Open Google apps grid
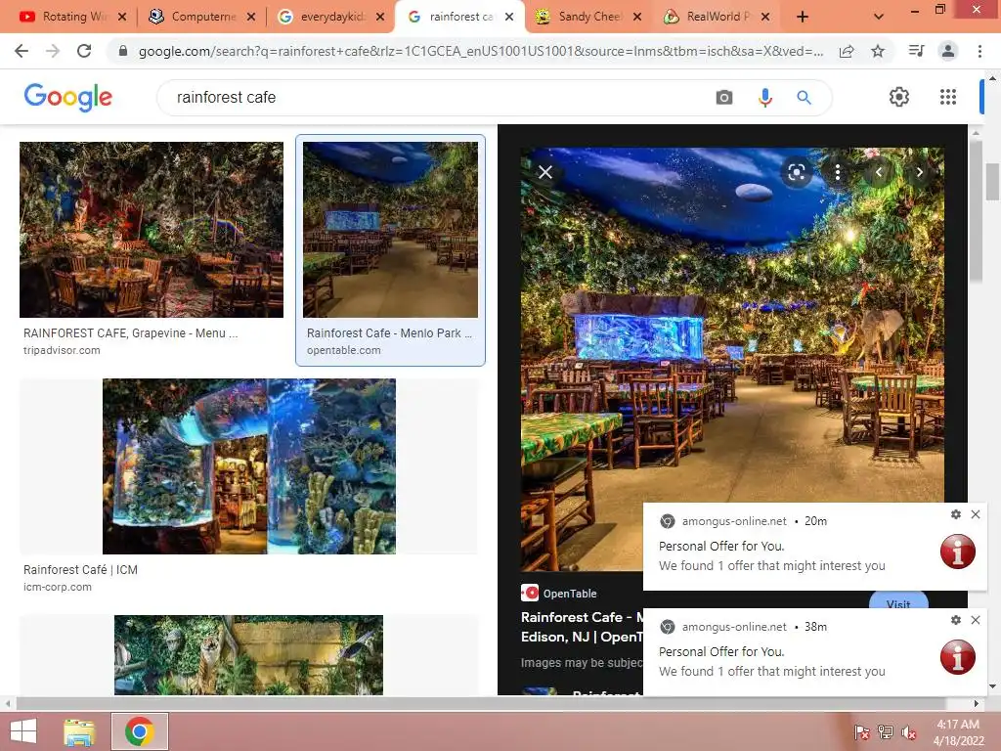The width and height of the screenshot is (1001, 751). click(x=948, y=97)
